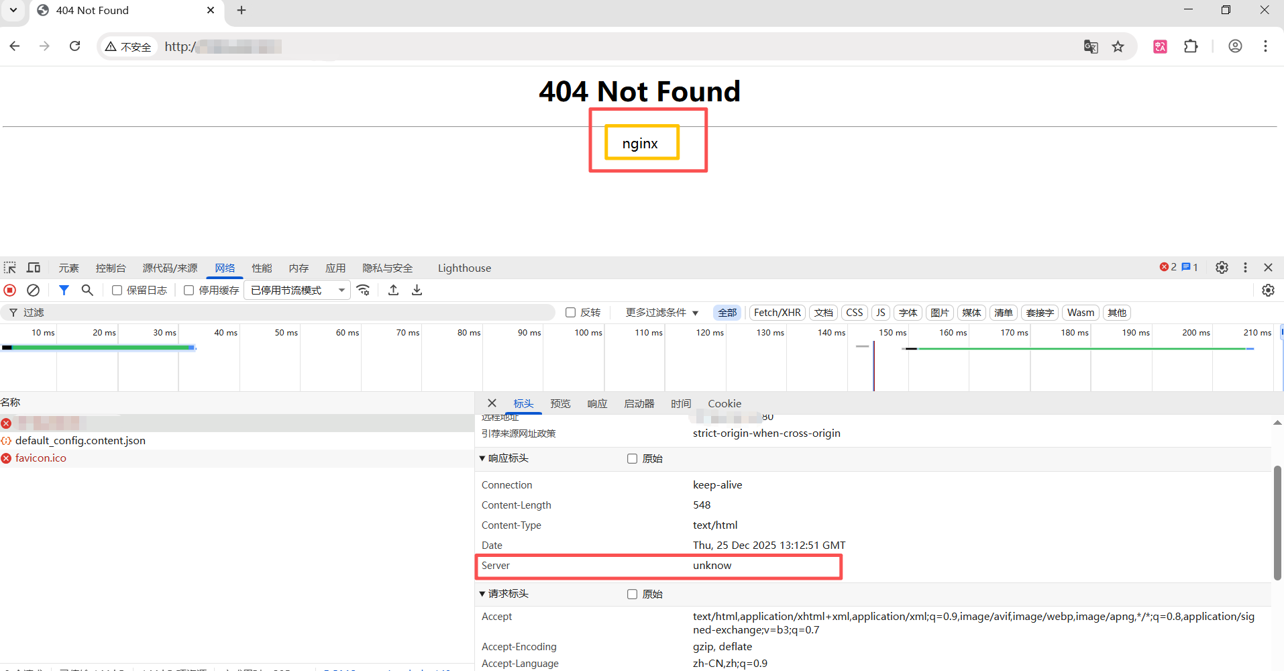Image resolution: width=1284 pixels, height=671 pixels.
Task: Click the import HAR upload icon
Action: click(394, 291)
